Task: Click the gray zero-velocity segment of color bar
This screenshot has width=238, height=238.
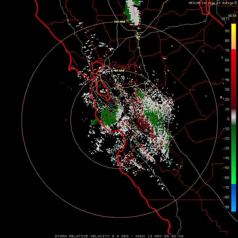Action: click(x=234, y=117)
